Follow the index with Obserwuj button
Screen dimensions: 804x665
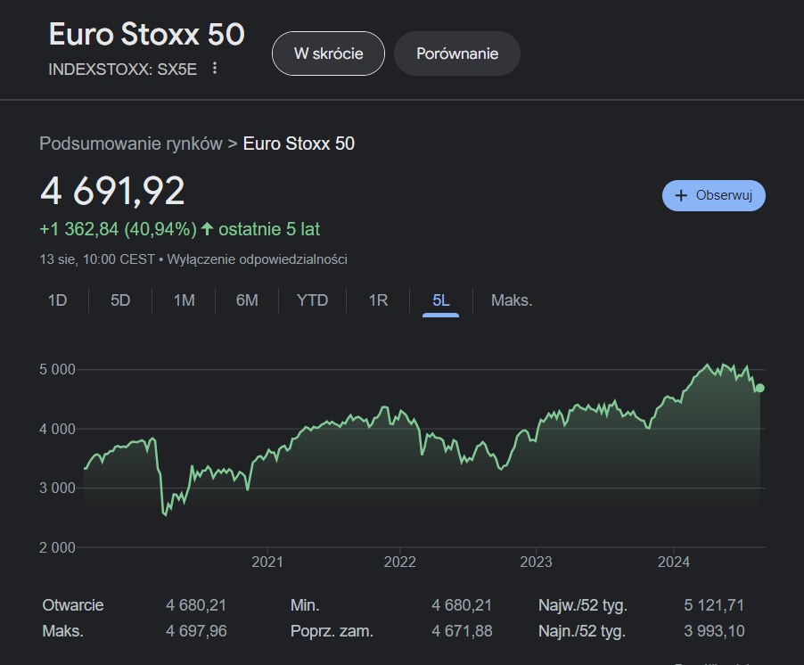(x=714, y=195)
